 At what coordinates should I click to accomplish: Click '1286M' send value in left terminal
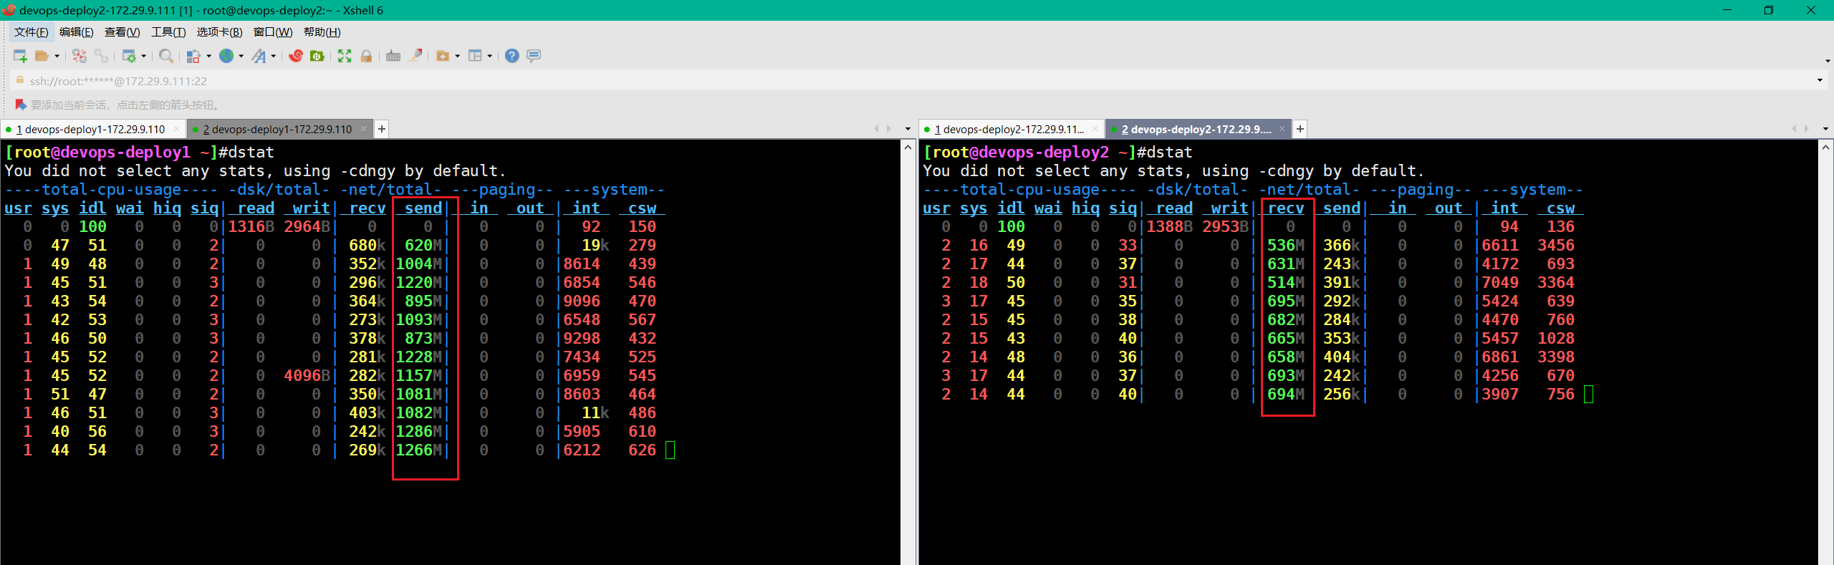420,431
